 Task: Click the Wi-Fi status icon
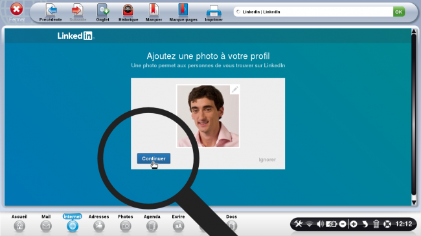point(310,224)
